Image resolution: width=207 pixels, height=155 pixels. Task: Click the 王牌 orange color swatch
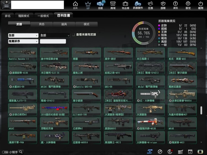click(x=159, y=32)
